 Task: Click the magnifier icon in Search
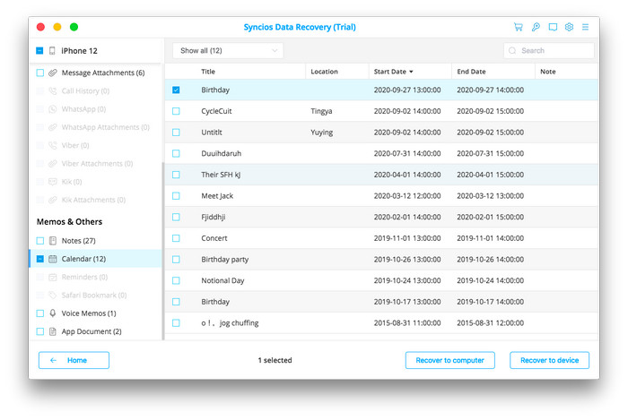pos(512,51)
